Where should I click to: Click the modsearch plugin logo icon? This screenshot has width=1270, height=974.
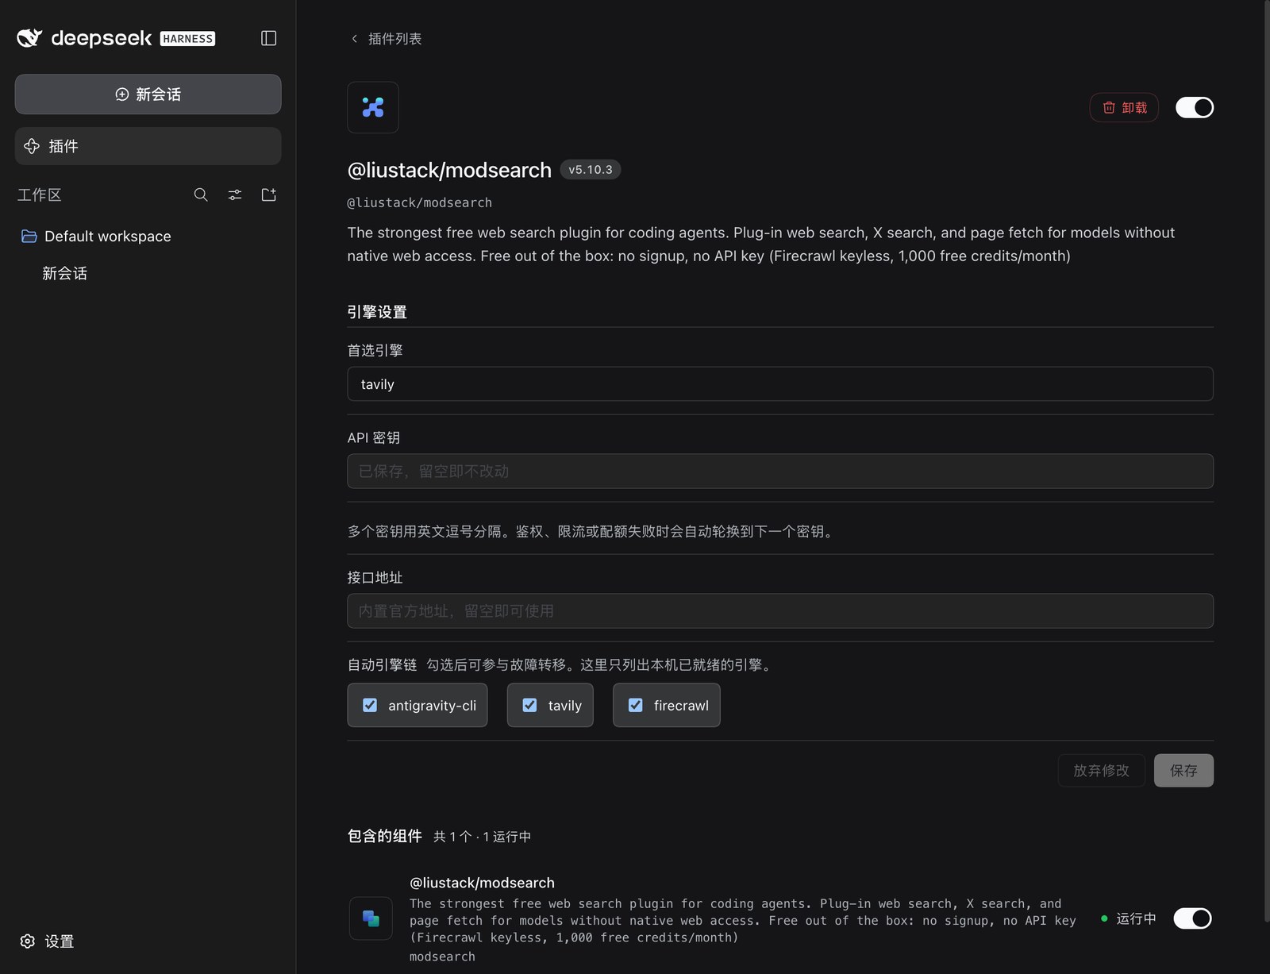coord(373,107)
